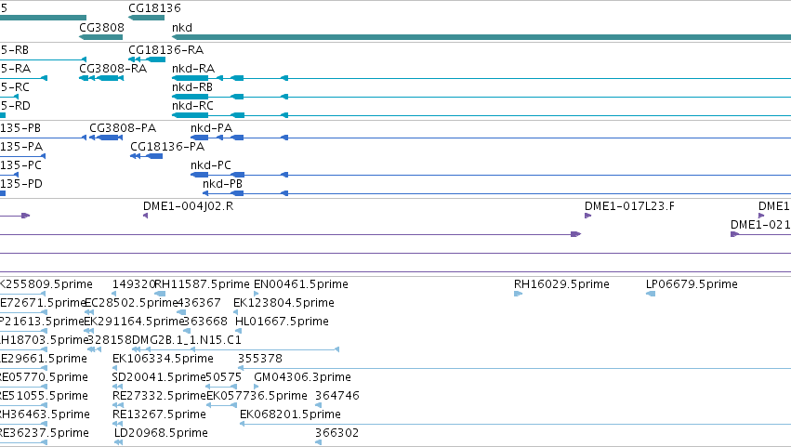Click the 364746 feature label
Viewport: 791px width, 447px height.
click(x=337, y=396)
